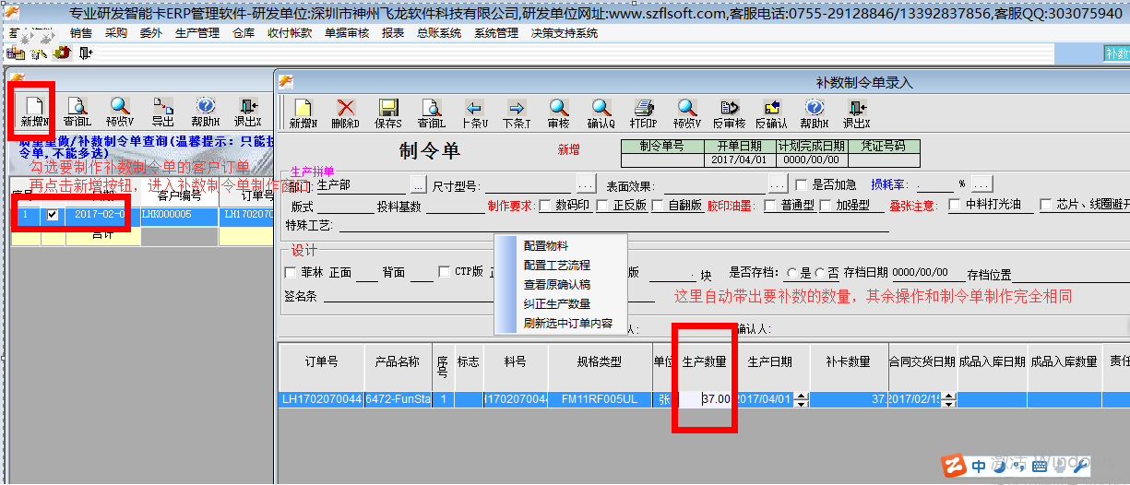Click the 确认Q confirm icon
This screenshot has height=485, width=1130.
tap(601, 114)
